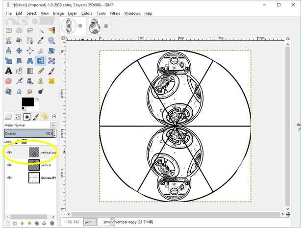Viewport: 304px width, 228px height.
Task: Open the dock tab configuration menu button
Action: click(54, 116)
